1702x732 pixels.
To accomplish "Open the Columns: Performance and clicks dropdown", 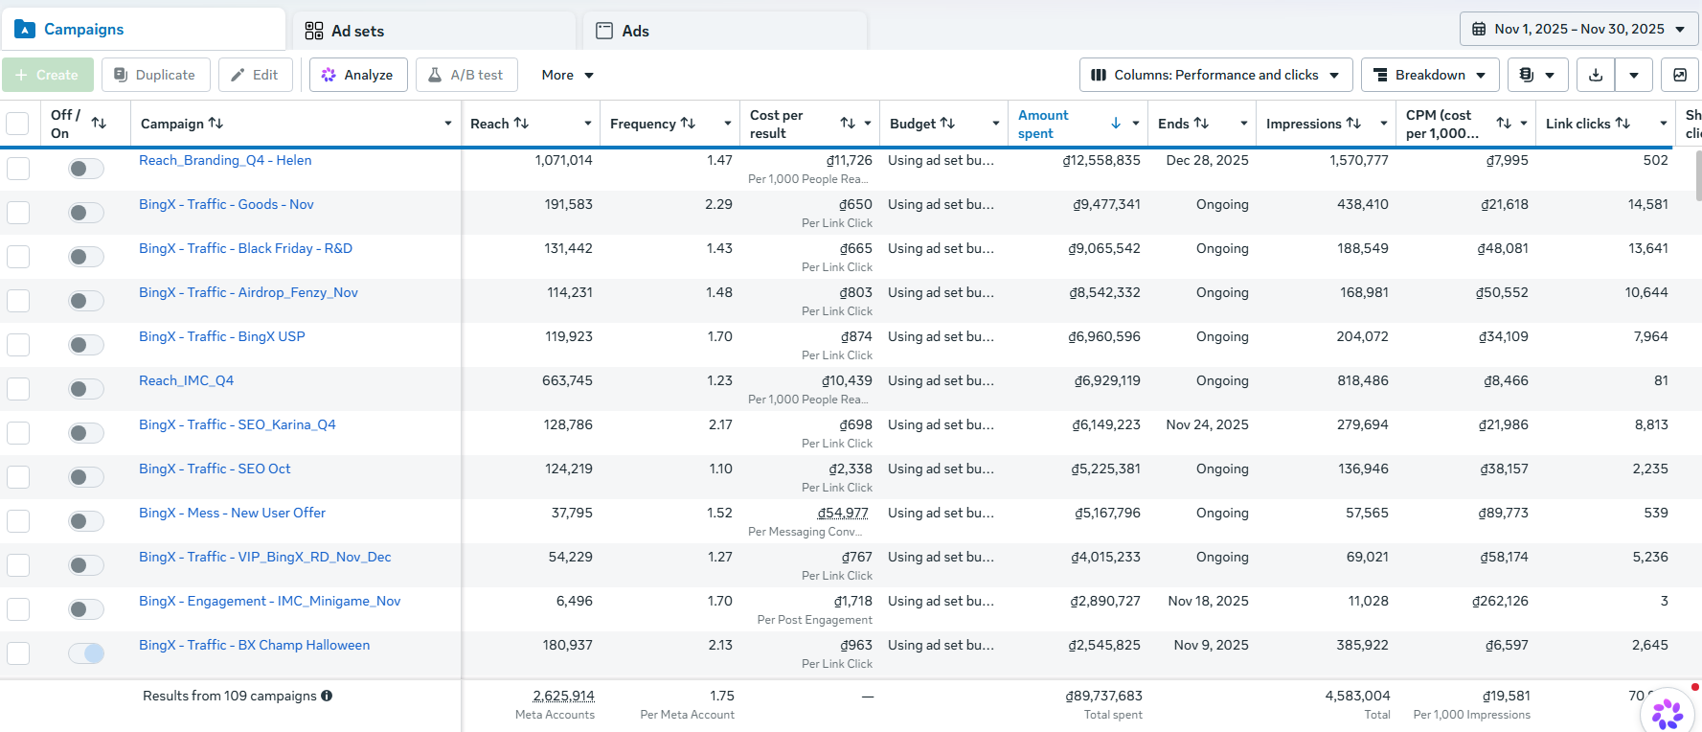I will click(1215, 75).
